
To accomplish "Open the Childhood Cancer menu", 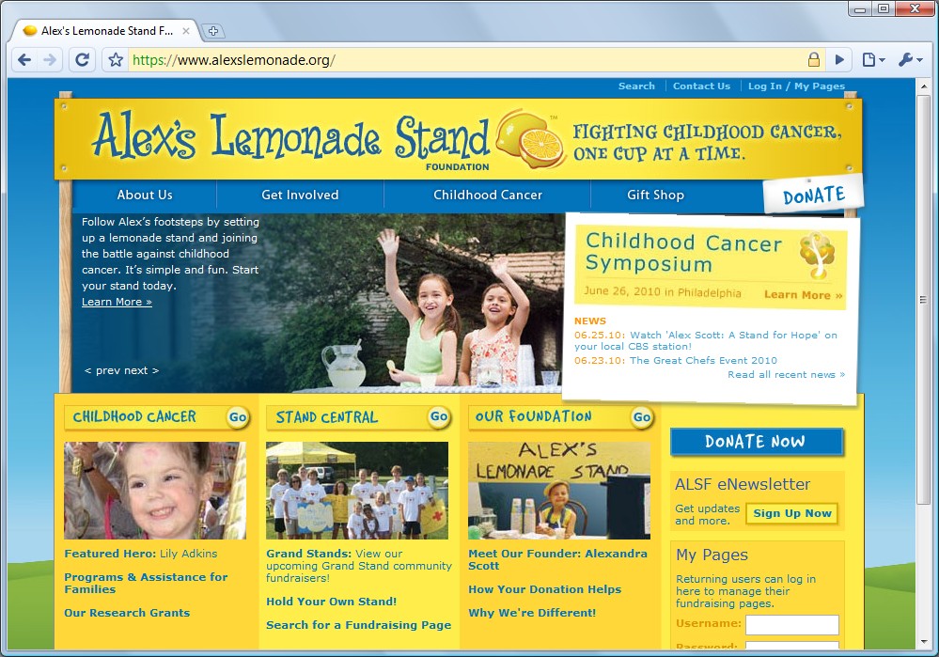I will [488, 196].
